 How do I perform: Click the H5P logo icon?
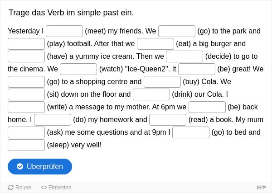click(262, 188)
